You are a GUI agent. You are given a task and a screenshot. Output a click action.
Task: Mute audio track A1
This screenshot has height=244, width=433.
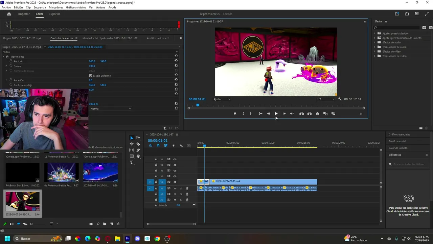(175, 188)
